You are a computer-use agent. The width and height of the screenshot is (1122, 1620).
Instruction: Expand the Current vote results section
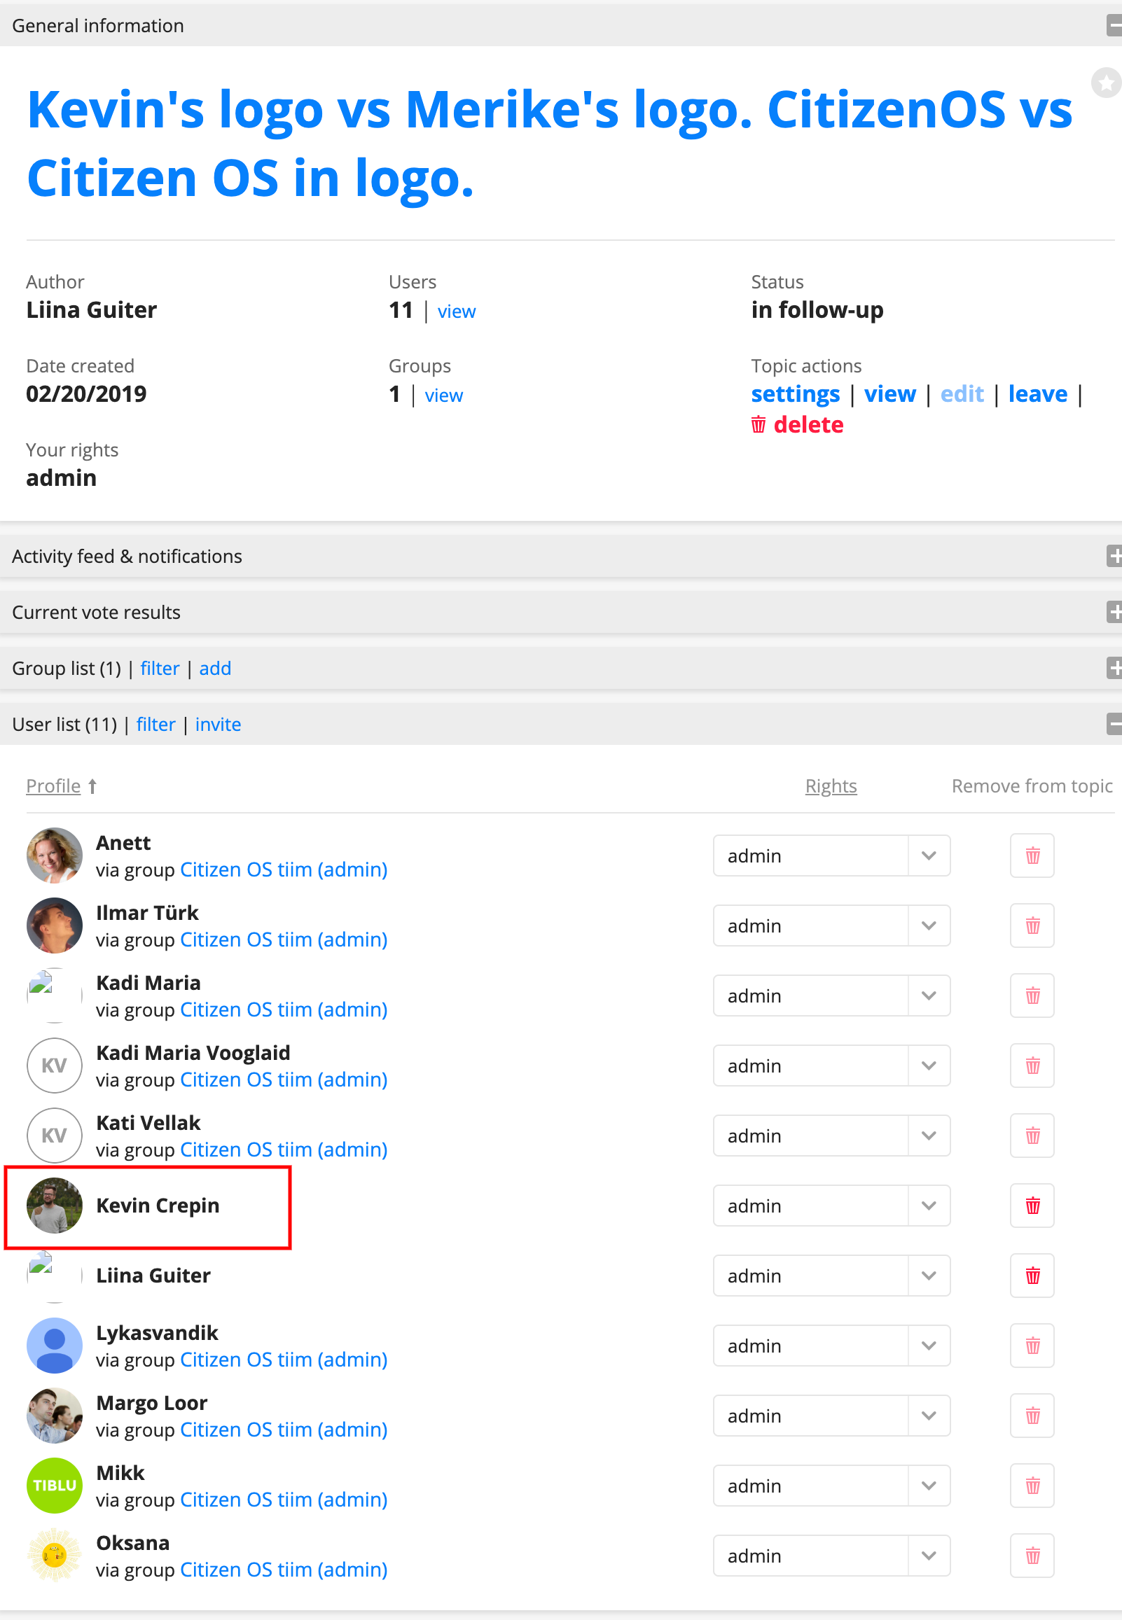(1114, 612)
